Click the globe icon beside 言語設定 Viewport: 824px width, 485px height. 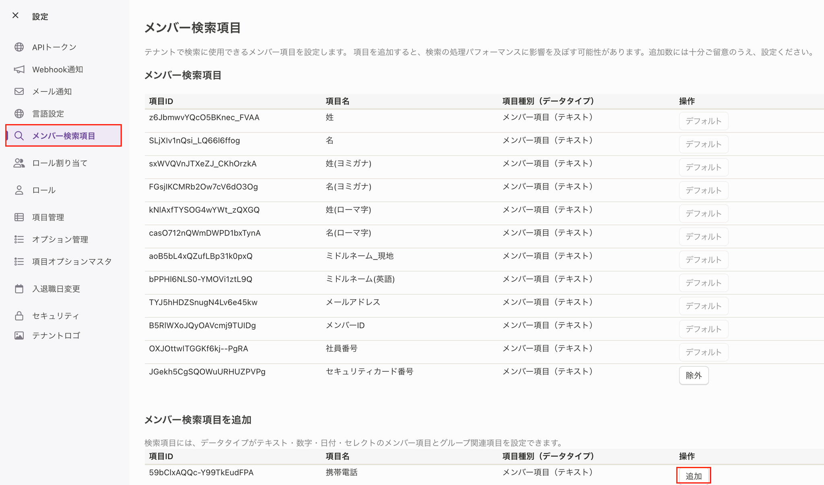click(x=19, y=114)
